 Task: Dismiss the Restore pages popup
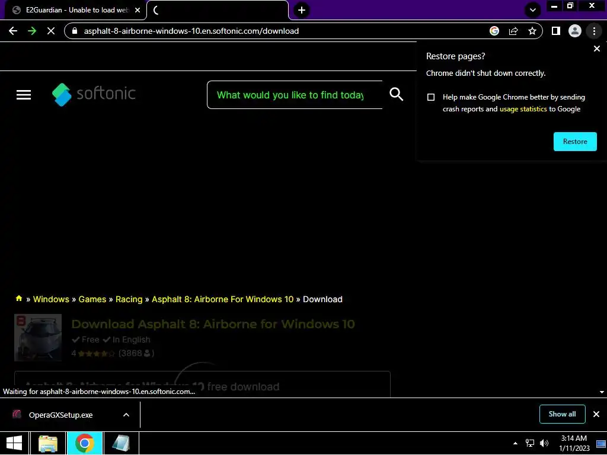[597, 49]
